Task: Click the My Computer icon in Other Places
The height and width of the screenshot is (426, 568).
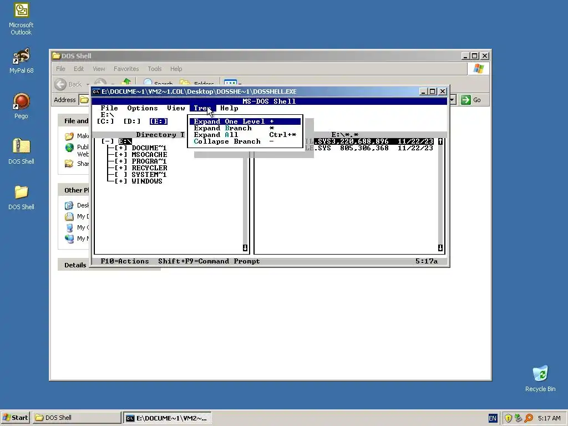Action: [69, 227]
